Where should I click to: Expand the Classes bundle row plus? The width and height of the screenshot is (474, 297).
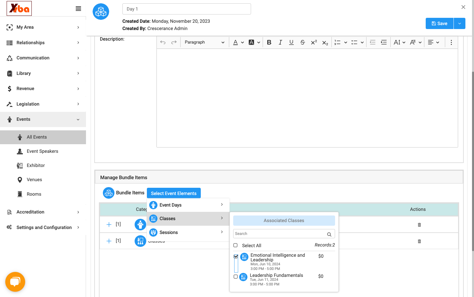[x=109, y=241]
